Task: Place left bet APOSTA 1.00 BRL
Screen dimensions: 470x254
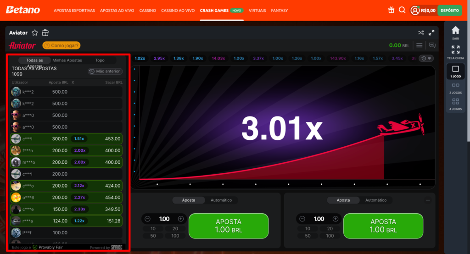Action: click(229, 226)
